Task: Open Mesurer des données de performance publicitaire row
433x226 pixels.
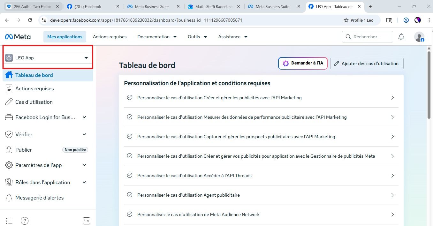Action: [261, 117]
